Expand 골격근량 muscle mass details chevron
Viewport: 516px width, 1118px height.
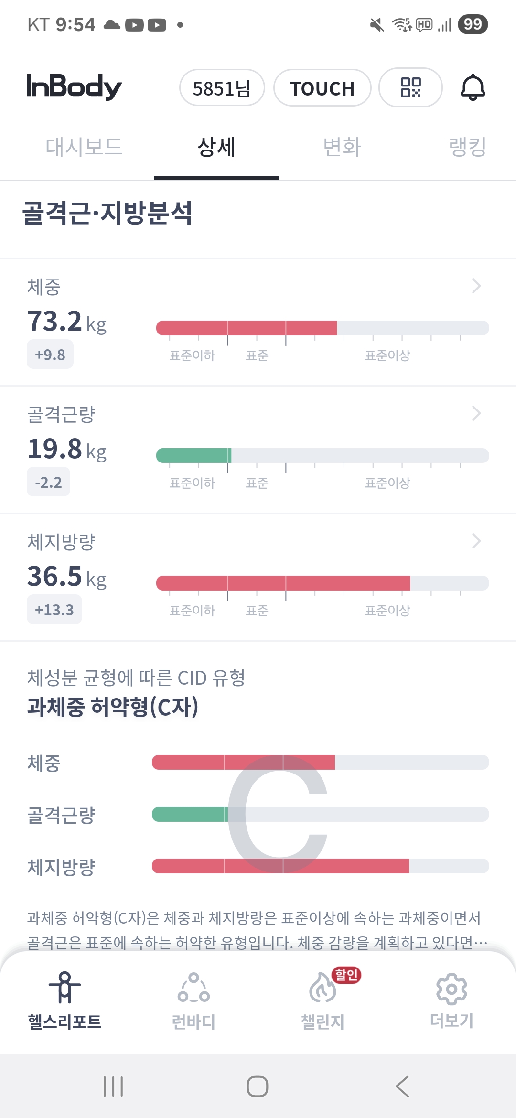click(476, 413)
